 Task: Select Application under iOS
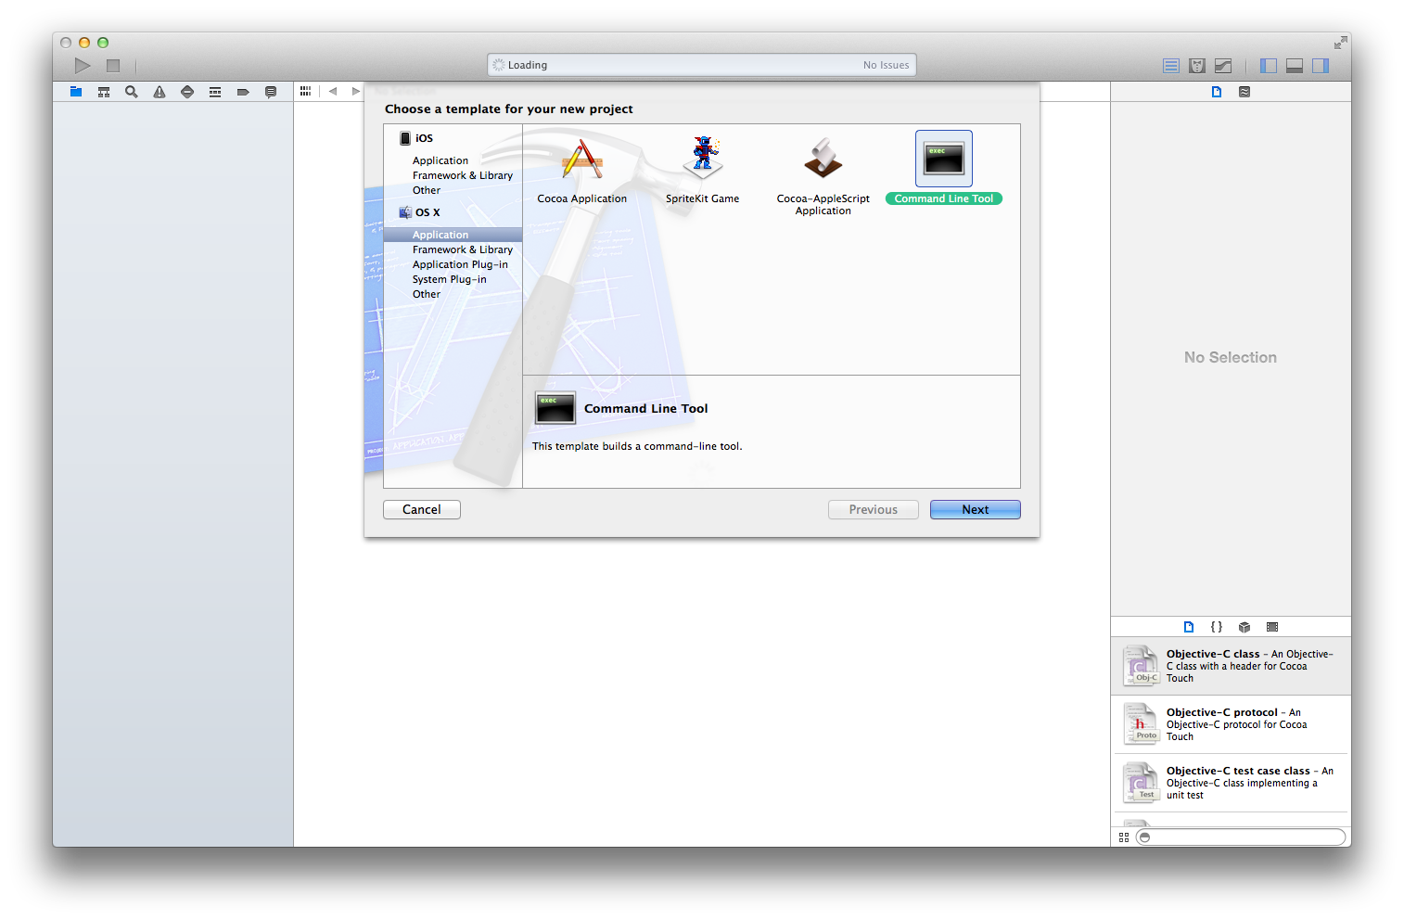[x=440, y=160]
